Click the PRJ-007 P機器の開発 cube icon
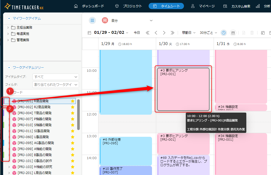This screenshot has width=271, height=175. [x=14, y=119]
